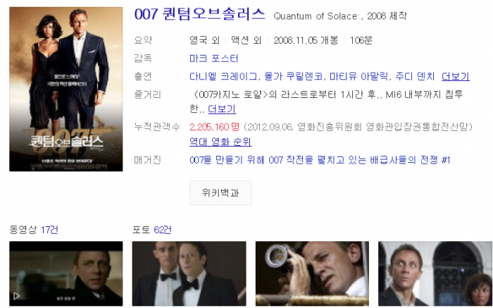
Task: Open photo of man aiming spyglass
Action: 312,273
